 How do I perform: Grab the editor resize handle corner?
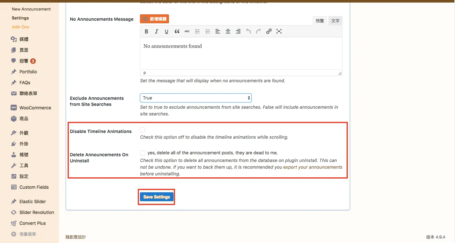pos(340,73)
